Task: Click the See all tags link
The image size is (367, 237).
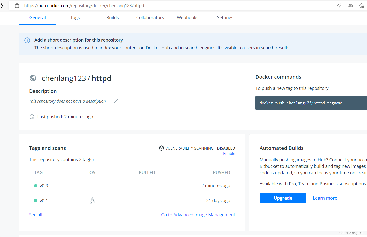Action: (x=36, y=215)
